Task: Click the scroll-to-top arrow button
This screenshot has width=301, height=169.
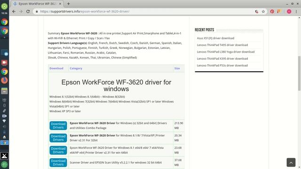Action: click(x=291, y=162)
